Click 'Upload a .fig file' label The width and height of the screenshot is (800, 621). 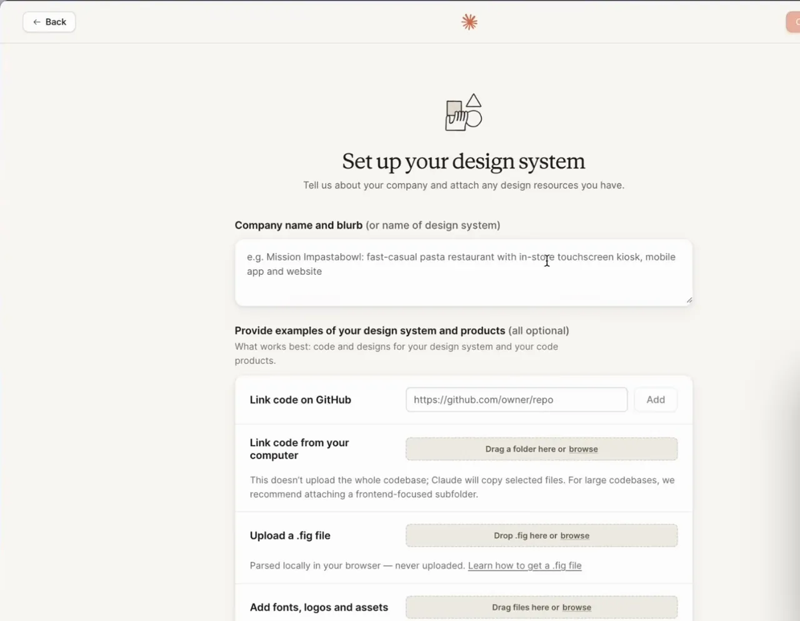click(x=290, y=535)
